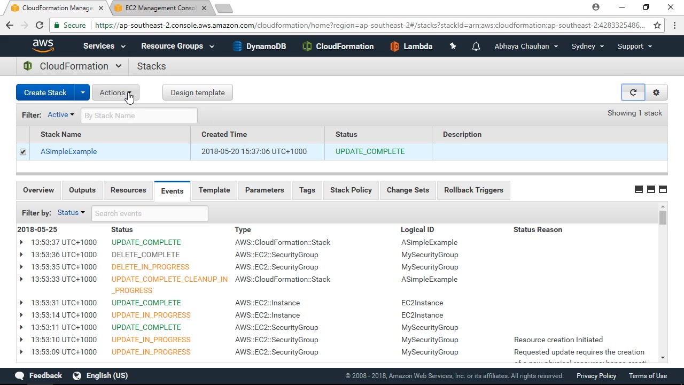Close the CloudFormation Management tab

(102, 8)
